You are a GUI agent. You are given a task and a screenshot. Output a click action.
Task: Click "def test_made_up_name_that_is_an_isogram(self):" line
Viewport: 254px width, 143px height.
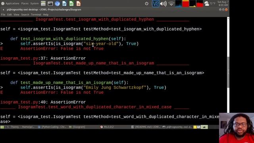tap(69, 83)
